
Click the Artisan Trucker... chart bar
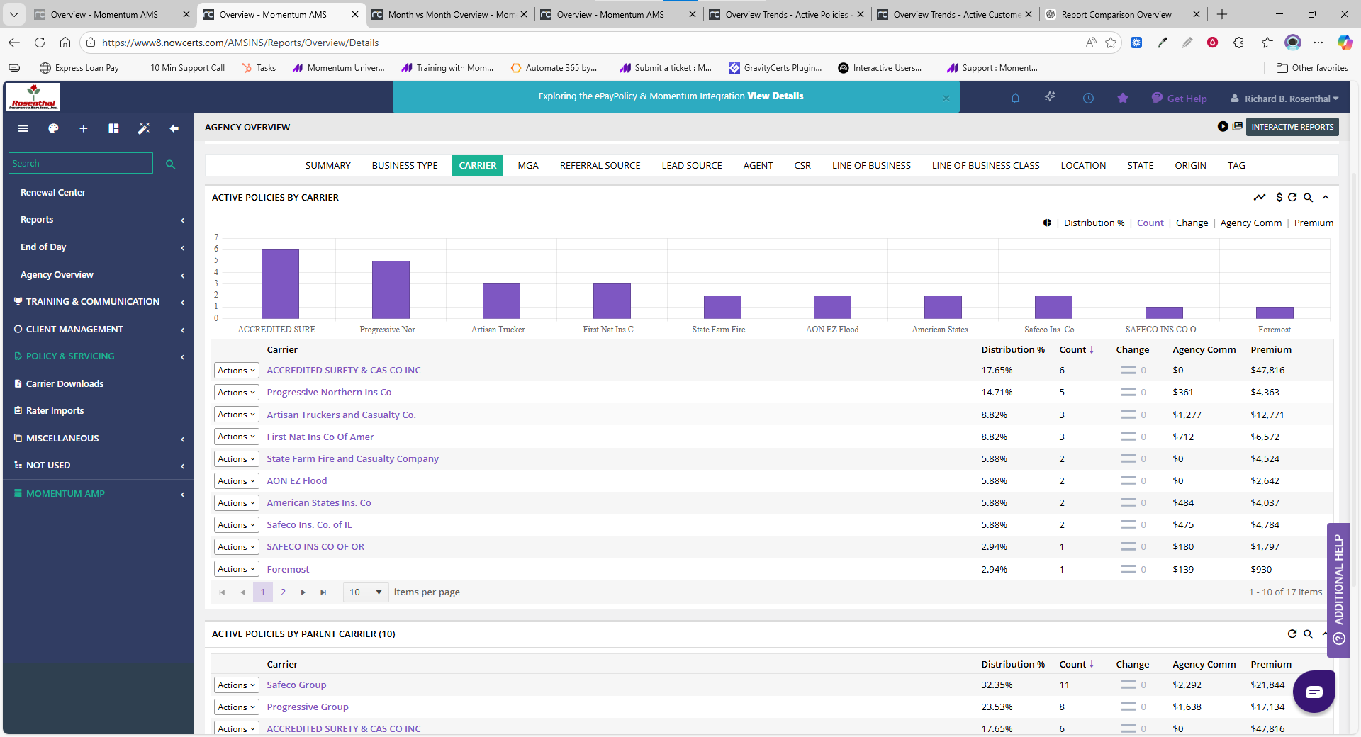501,301
